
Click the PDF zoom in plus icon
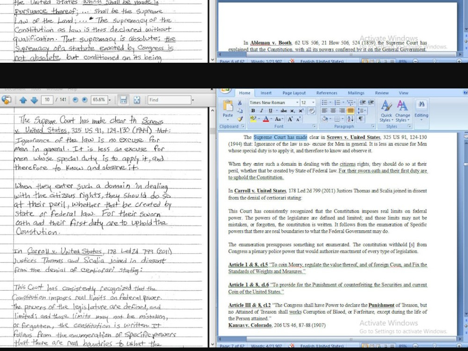coord(85,100)
